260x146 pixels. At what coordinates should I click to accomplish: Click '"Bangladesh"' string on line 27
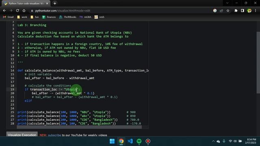104,120
